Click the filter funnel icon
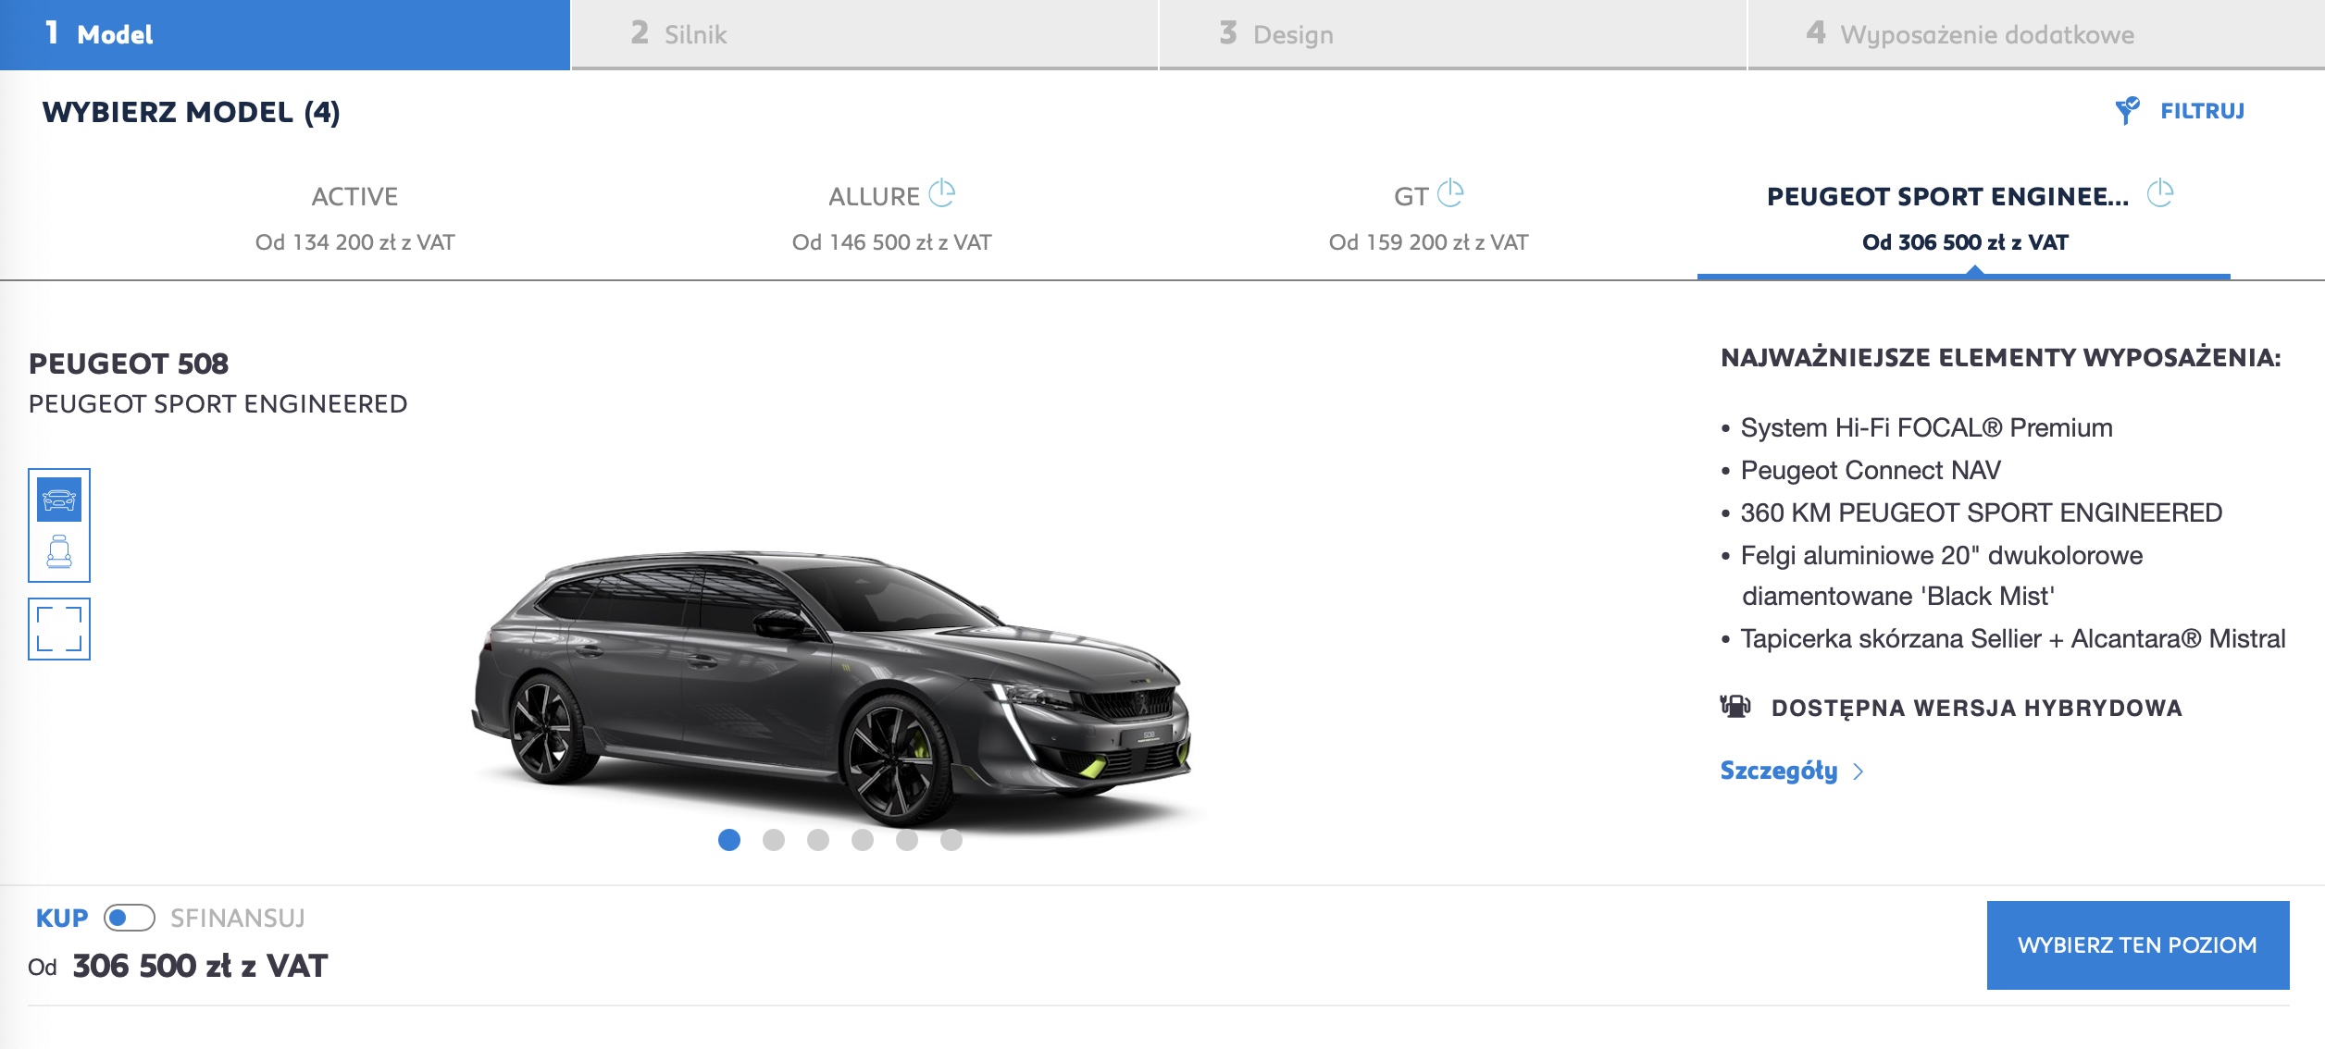This screenshot has height=1049, width=2325. point(2128,111)
